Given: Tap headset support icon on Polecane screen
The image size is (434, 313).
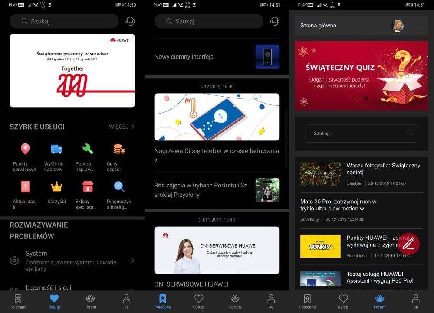Looking at the screenshot, I should [275, 21].
